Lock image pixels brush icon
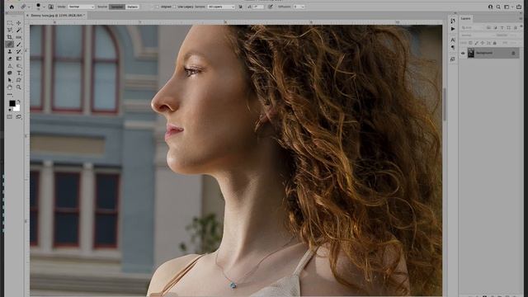The image size is (528, 297). (477, 43)
